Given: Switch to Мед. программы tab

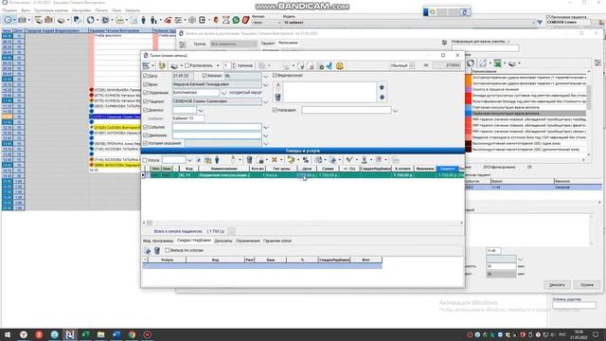Looking at the screenshot, I should (158, 241).
